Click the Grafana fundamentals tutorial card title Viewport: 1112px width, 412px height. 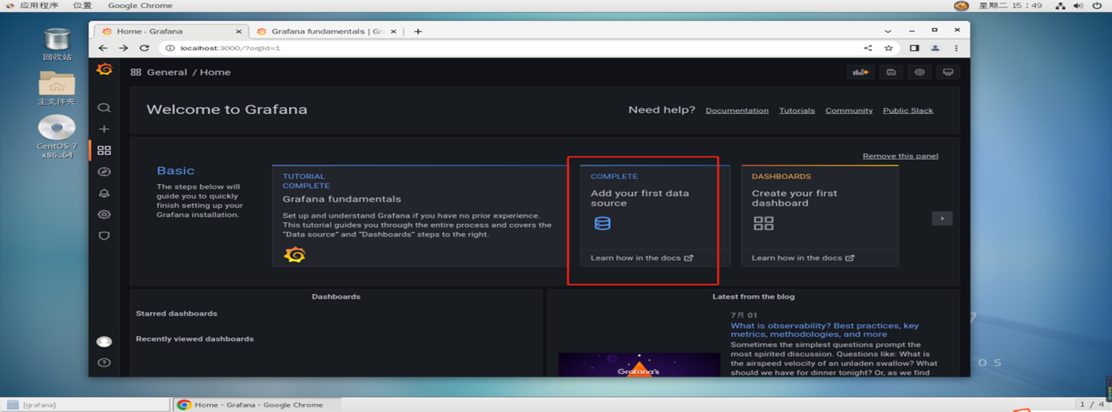click(x=342, y=199)
